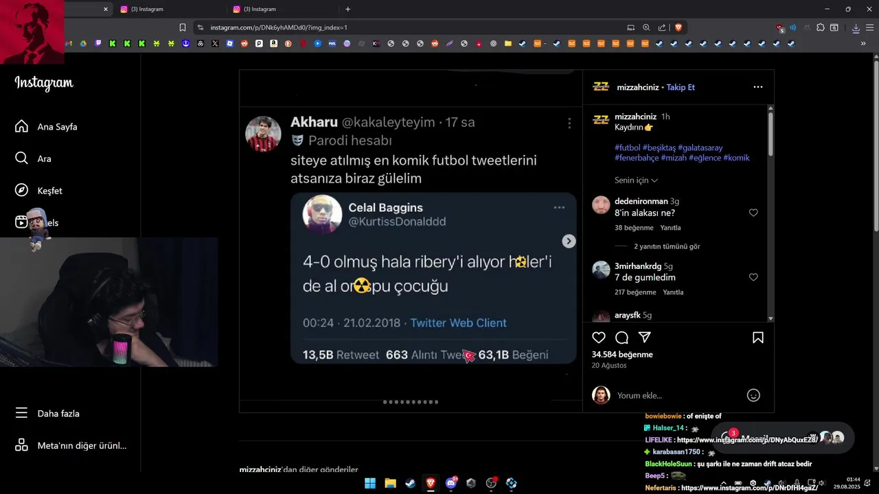Image resolution: width=879 pixels, height=494 pixels.
Task: Click the carousel dot indicators below the image
Action: click(411, 402)
